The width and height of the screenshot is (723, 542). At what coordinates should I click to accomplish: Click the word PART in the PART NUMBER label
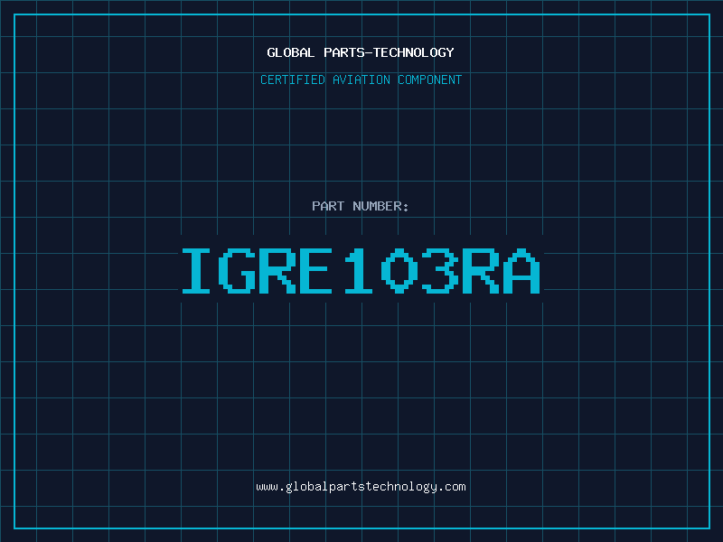click(327, 206)
